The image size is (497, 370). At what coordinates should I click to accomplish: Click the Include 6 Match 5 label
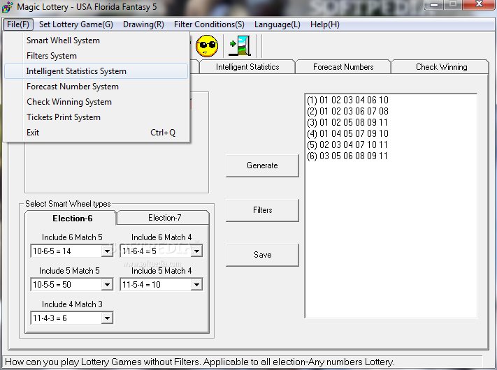pyautogui.click(x=72, y=237)
